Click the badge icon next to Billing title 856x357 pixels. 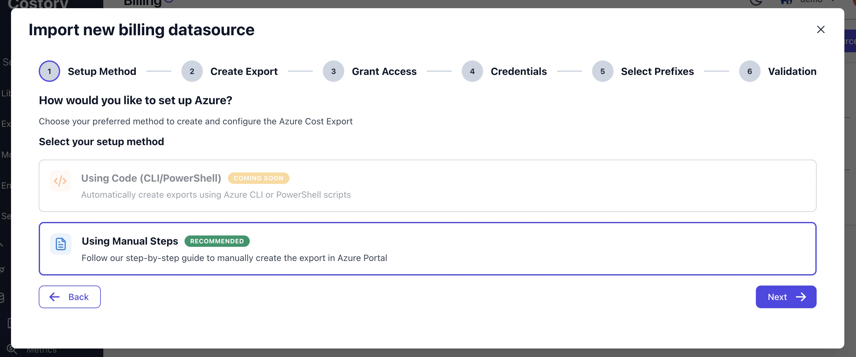click(x=168, y=1)
